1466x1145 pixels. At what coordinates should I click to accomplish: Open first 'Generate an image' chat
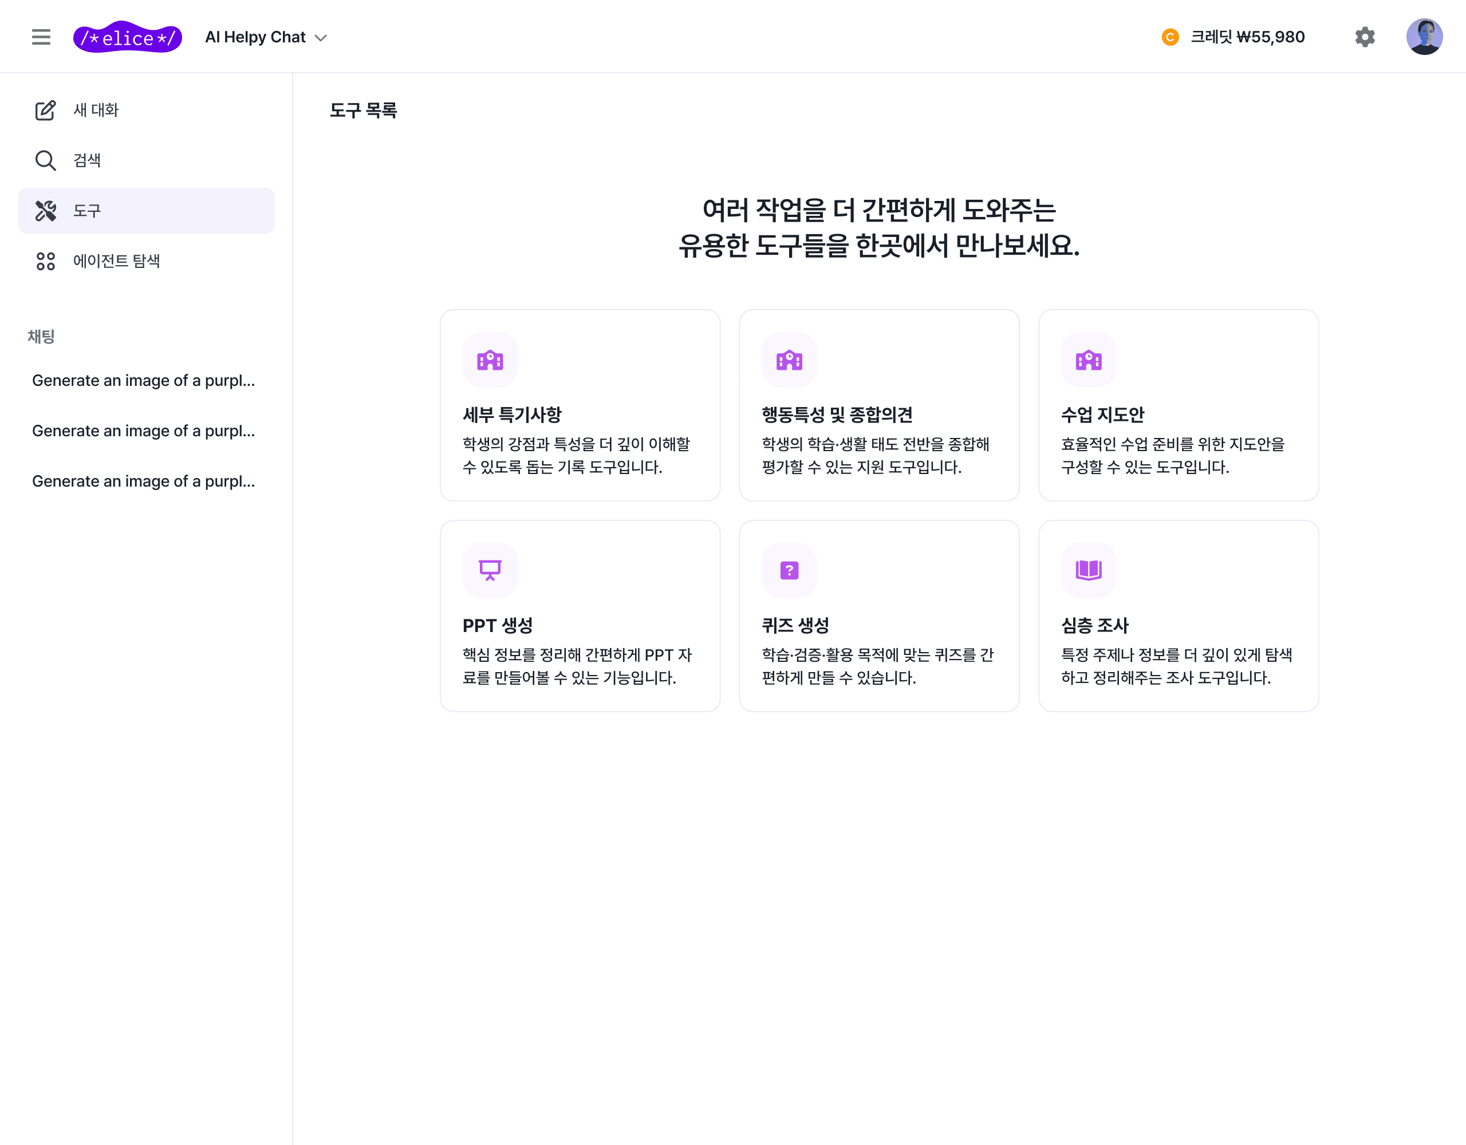click(144, 381)
